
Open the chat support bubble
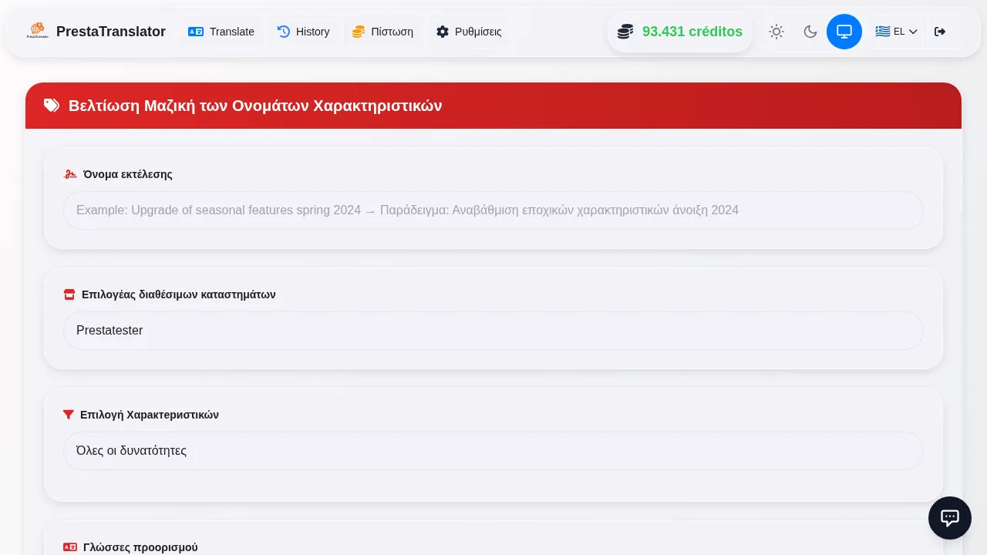(950, 518)
